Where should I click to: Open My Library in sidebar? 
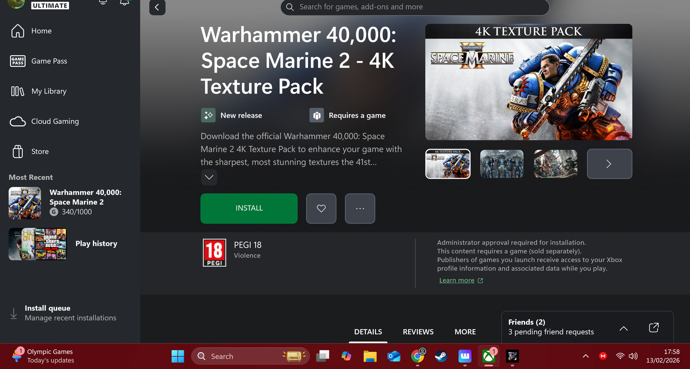tap(49, 91)
